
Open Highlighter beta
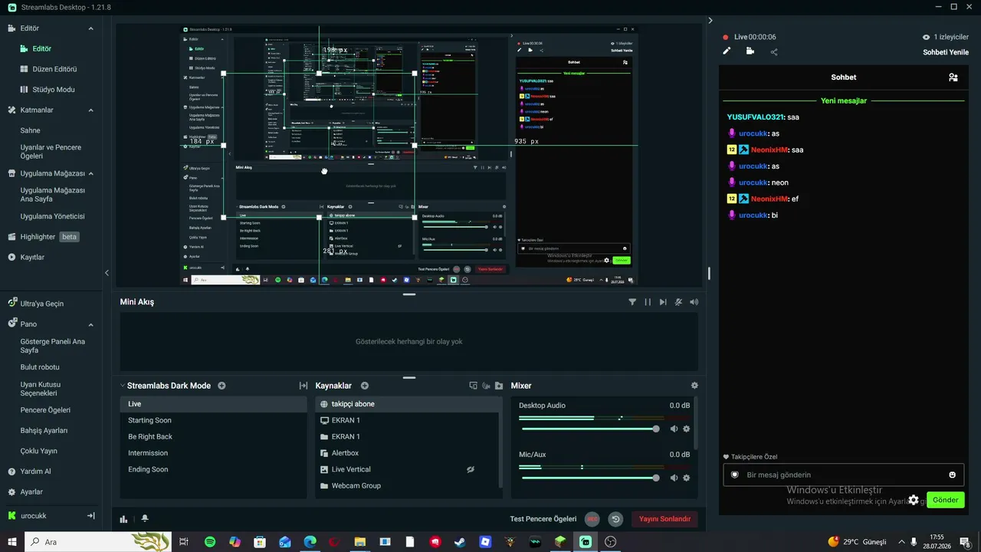click(x=44, y=237)
